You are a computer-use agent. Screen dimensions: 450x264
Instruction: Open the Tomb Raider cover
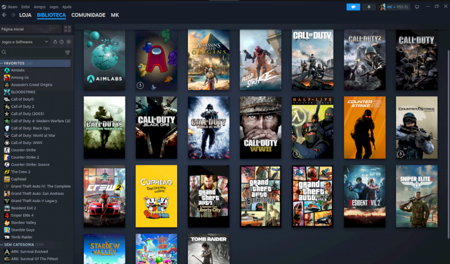tap(209, 249)
